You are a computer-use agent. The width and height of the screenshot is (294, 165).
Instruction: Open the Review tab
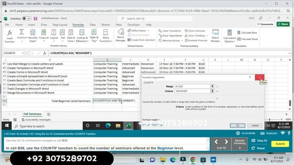click(106, 25)
